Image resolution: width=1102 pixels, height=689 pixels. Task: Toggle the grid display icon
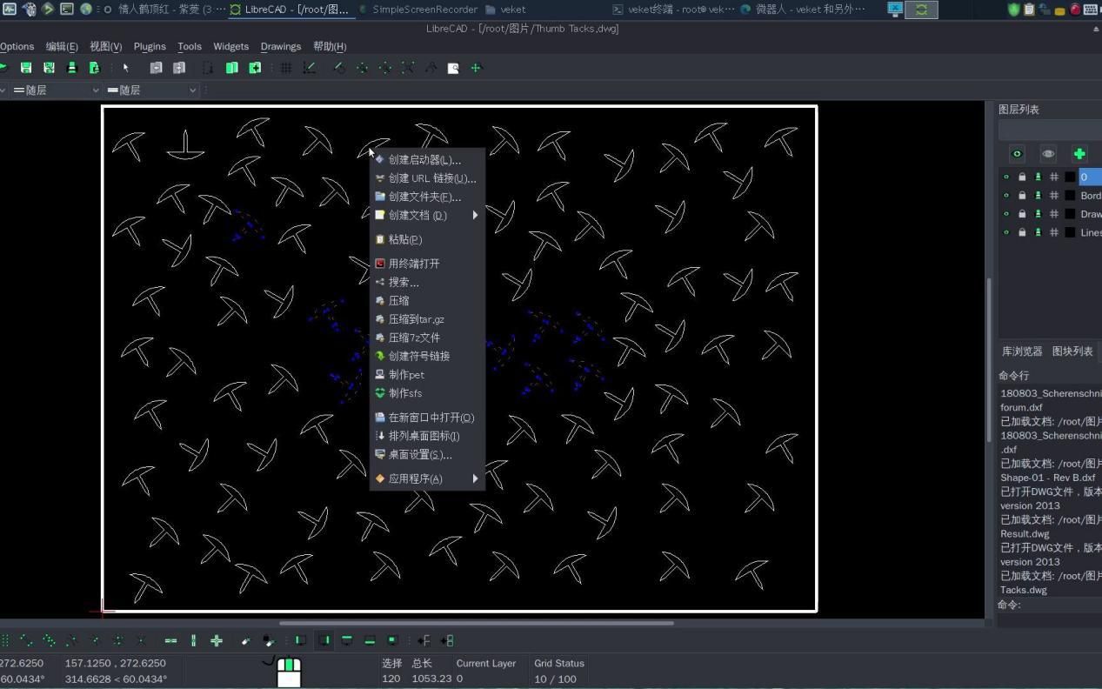(x=285, y=68)
